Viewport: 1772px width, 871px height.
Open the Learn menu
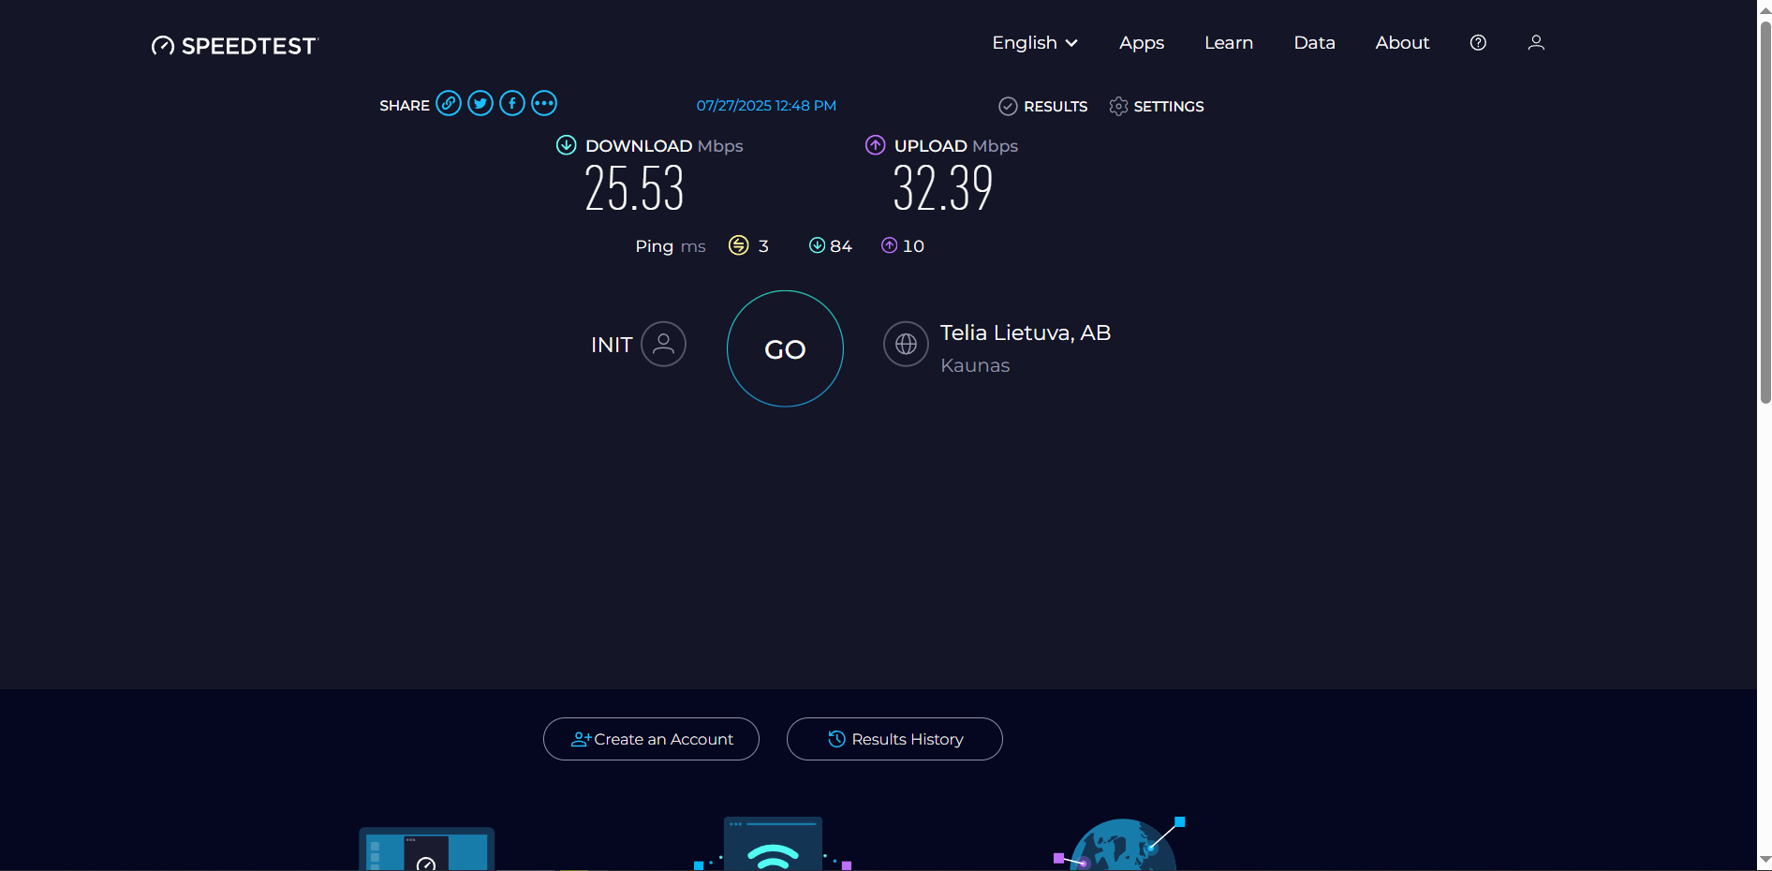pyautogui.click(x=1229, y=43)
